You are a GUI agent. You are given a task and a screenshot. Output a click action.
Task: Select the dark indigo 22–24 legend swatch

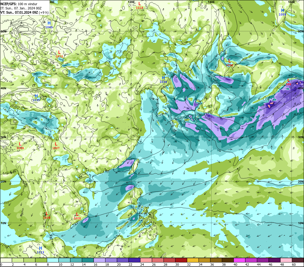[x=135, y=260]
